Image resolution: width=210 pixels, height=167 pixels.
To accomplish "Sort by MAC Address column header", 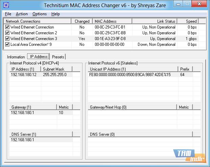I will click(x=112, y=21).
